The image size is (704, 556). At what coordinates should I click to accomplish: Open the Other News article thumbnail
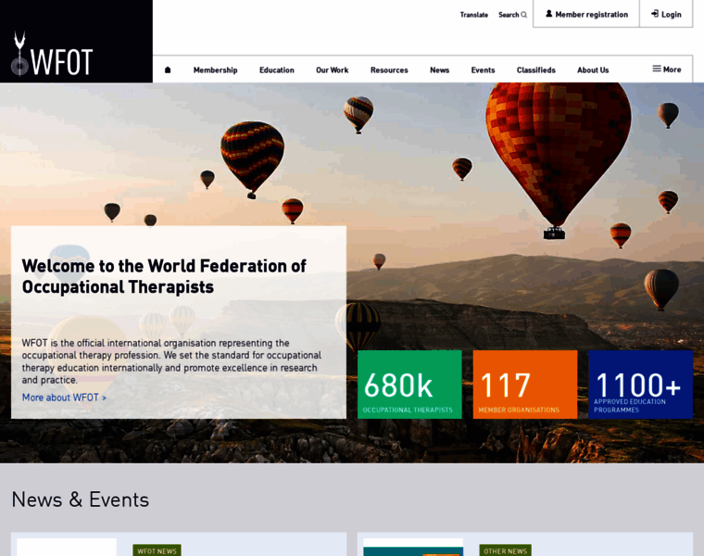coord(413,548)
